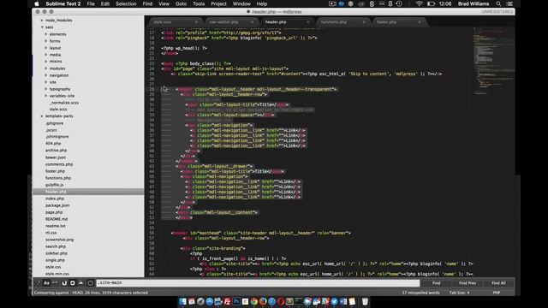The image size is (548, 308).
Task: Open the Trash in the dock
Action: click(x=365, y=301)
